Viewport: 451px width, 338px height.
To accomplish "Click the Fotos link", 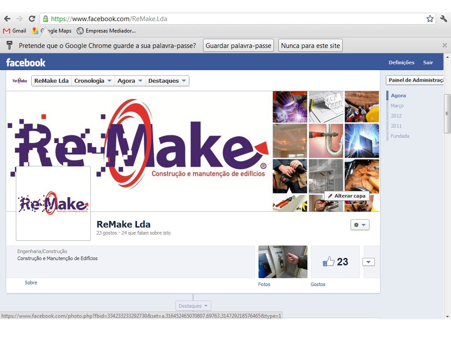I will [x=264, y=284].
